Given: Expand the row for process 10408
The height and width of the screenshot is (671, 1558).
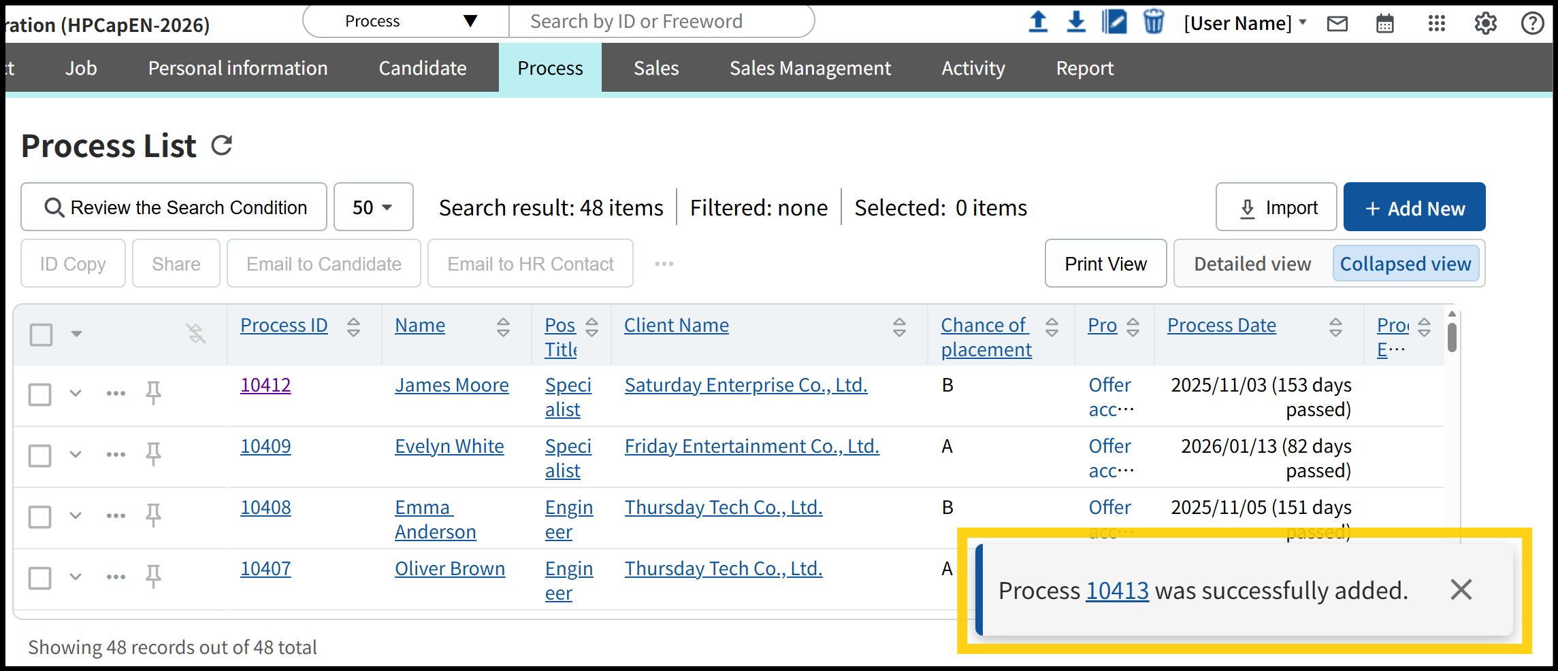Looking at the screenshot, I should pyautogui.click(x=76, y=515).
